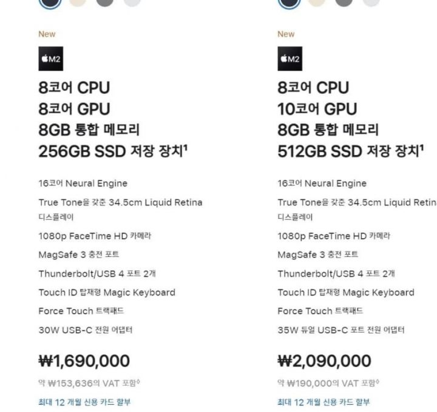Click footnote 1 after 256GB SSD 저장 장치

(186, 148)
